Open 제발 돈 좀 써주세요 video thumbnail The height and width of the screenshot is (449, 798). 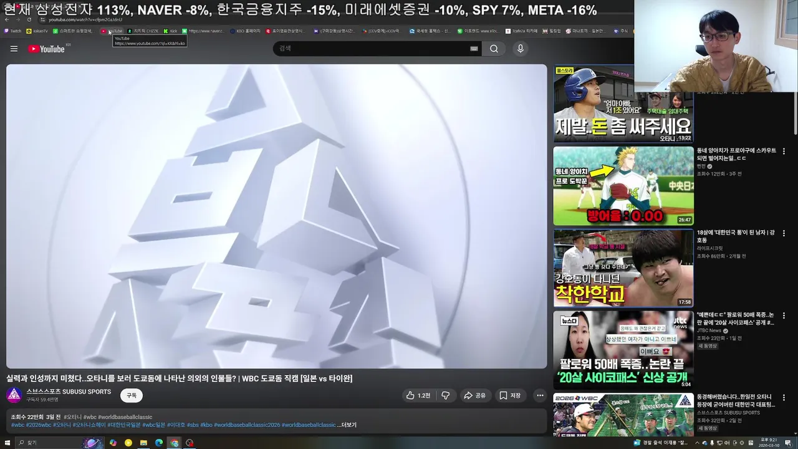coord(623,104)
